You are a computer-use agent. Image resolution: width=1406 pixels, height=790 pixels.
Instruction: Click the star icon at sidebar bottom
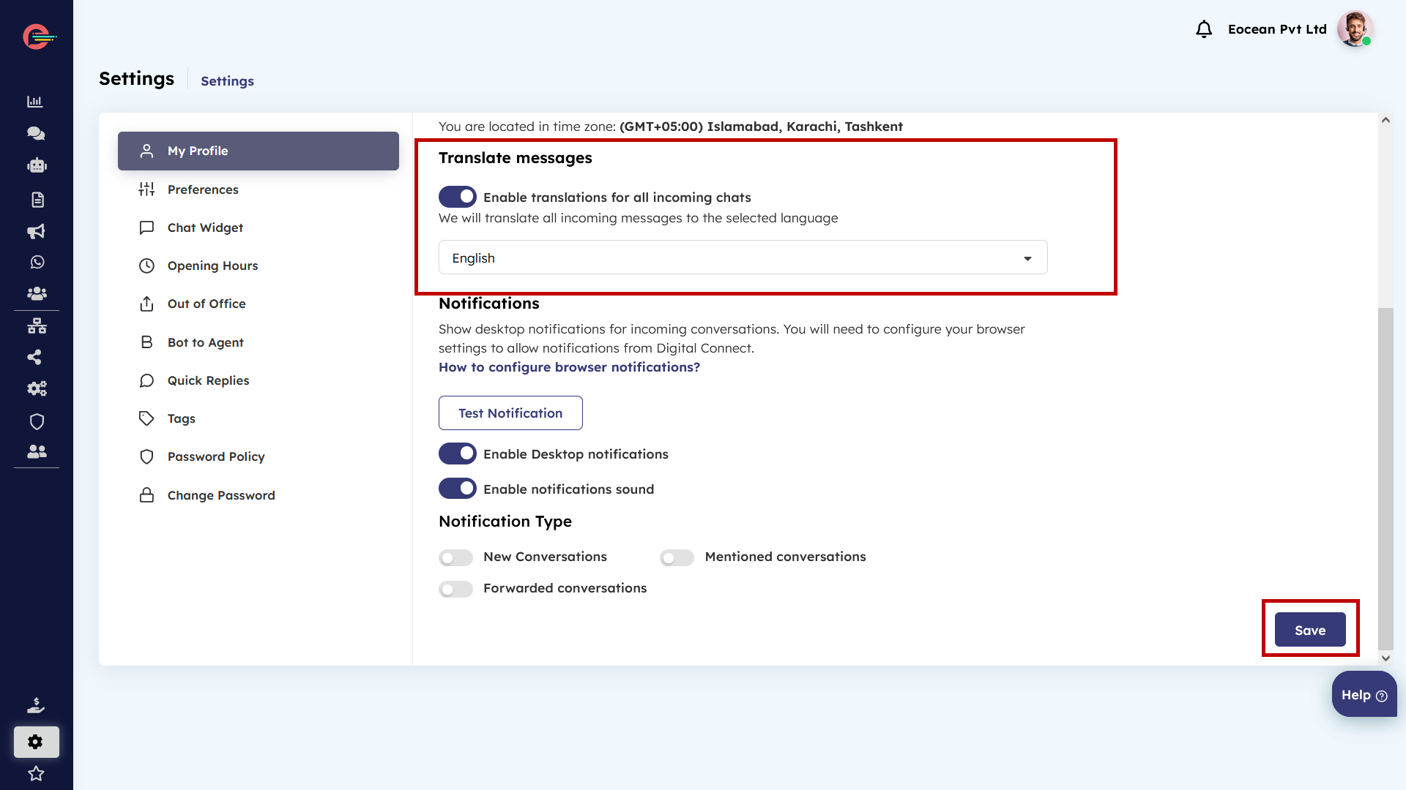tap(36, 773)
